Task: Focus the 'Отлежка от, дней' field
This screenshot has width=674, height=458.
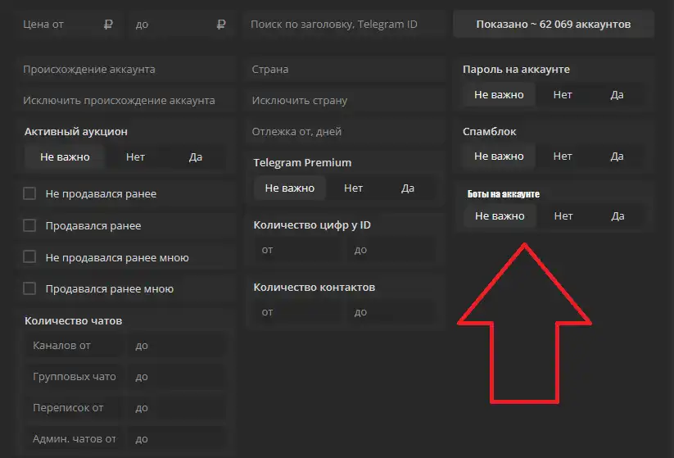Action: 346,132
